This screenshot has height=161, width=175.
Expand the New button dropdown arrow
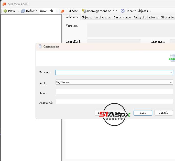click(18, 11)
